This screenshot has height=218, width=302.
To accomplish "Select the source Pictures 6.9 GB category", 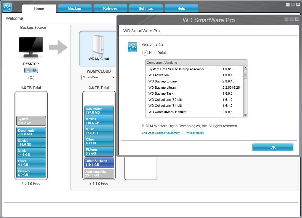I will [31, 173].
